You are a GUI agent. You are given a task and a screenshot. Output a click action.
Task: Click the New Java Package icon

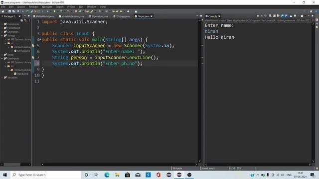point(76,11)
